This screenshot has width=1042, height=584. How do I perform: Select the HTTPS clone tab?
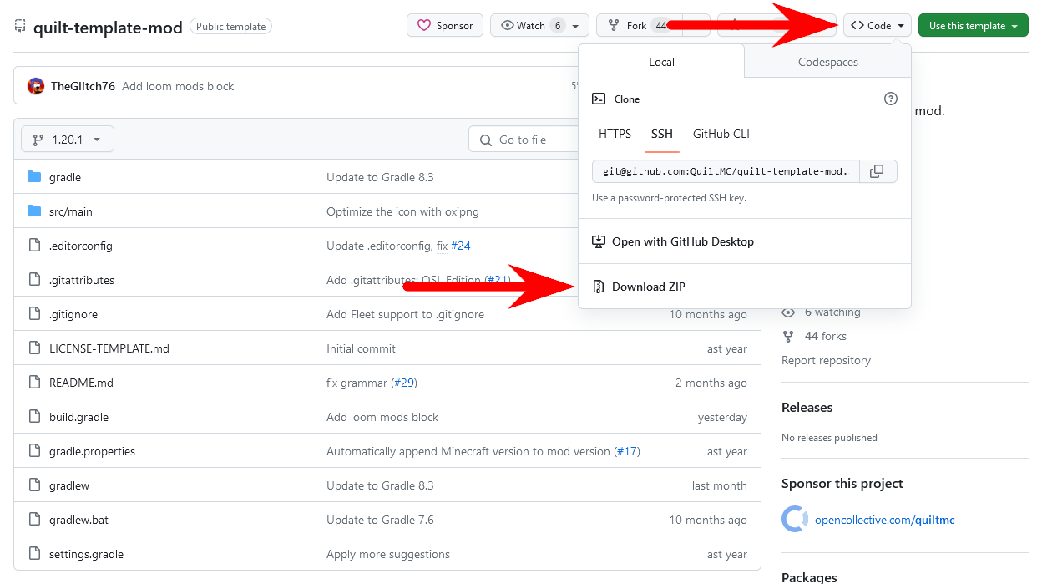point(615,134)
